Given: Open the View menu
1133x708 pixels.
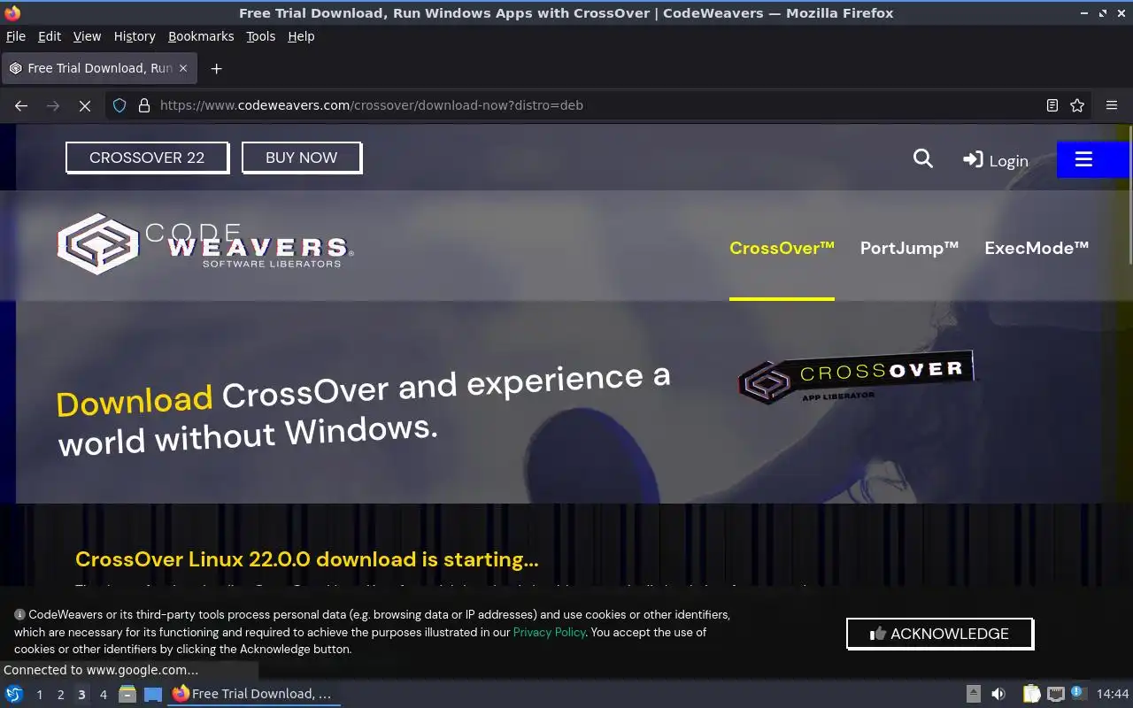Looking at the screenshot, I should tap(87, 36).
